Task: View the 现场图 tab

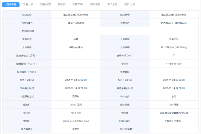Action: [x=61, y=4]
